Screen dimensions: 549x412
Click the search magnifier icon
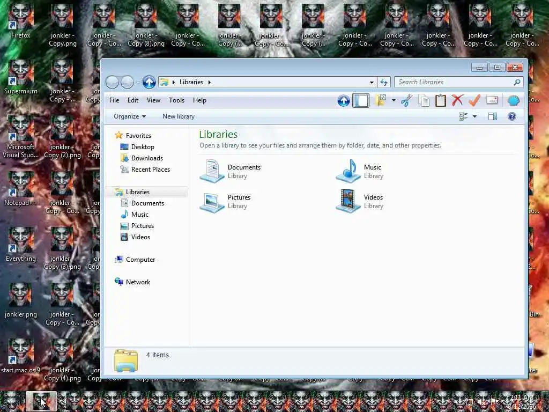(x=517, y=82)
